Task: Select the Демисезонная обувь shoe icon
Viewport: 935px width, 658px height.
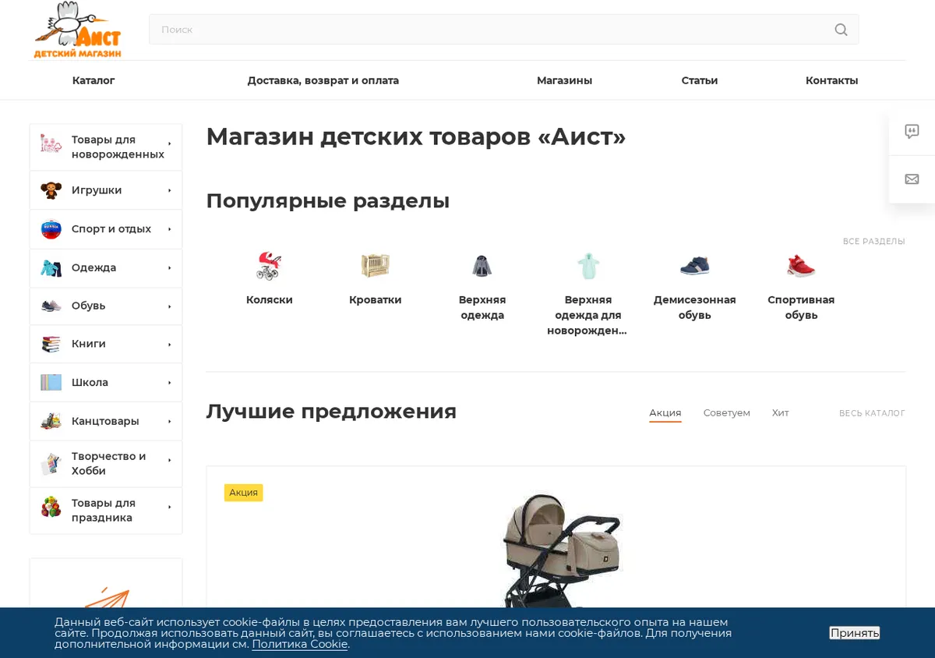Action: pyautogui.click(x=694, y=266)
